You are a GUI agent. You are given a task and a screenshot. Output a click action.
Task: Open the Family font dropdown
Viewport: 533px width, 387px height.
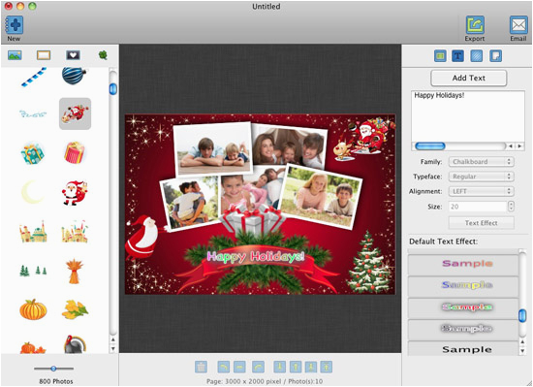click(x=481, y=162)
